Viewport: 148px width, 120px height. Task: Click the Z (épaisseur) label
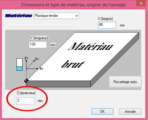click(x=26, y=93)
